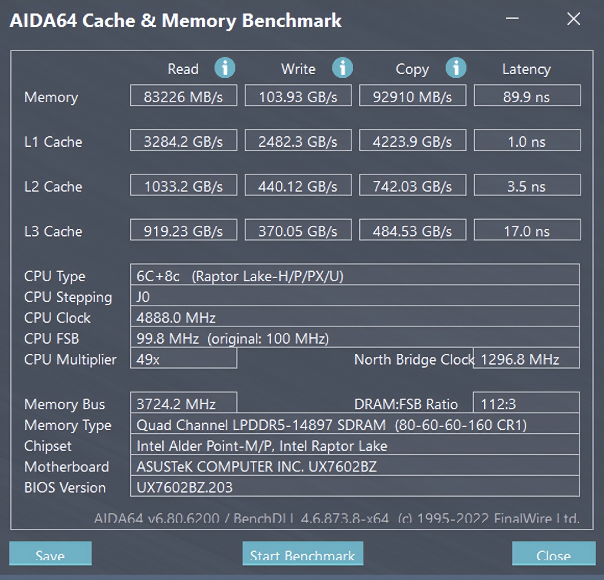Click the Memory Bus value 3724.2 MHz
604x580 pixels.
(183, 403)
